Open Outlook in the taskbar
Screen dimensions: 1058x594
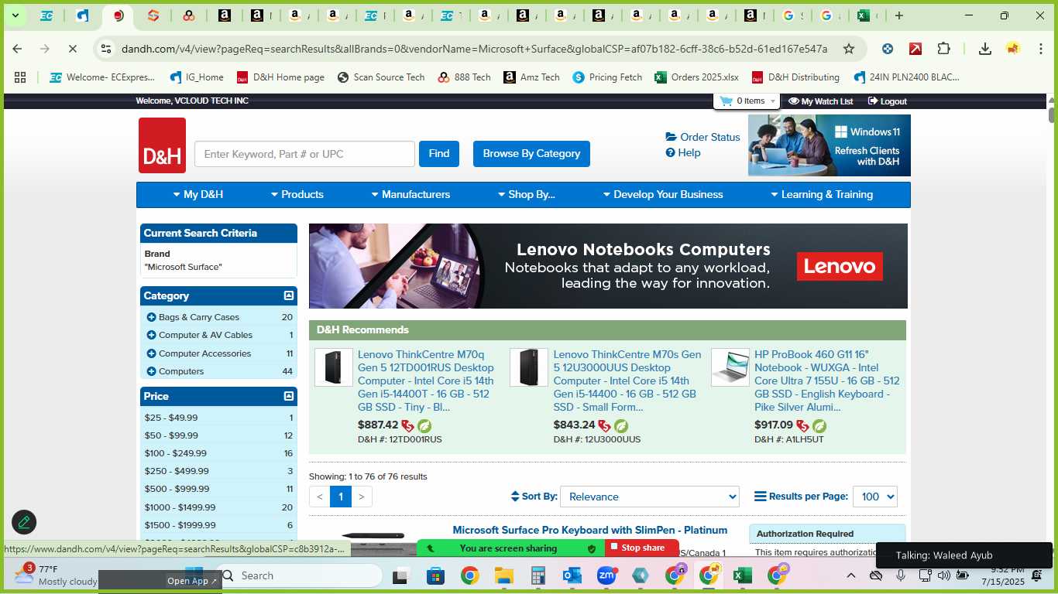pyautogui.click(x=572, y=575)
